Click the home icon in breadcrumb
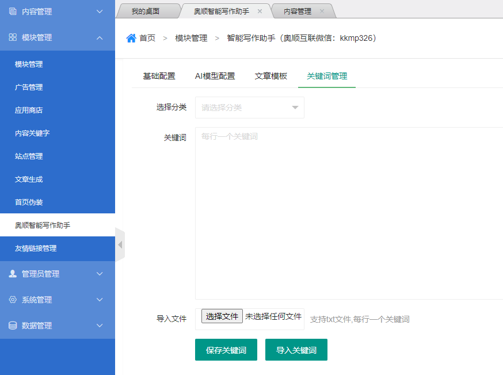Viewport: 503px width, 375px height. coord(131,38)
